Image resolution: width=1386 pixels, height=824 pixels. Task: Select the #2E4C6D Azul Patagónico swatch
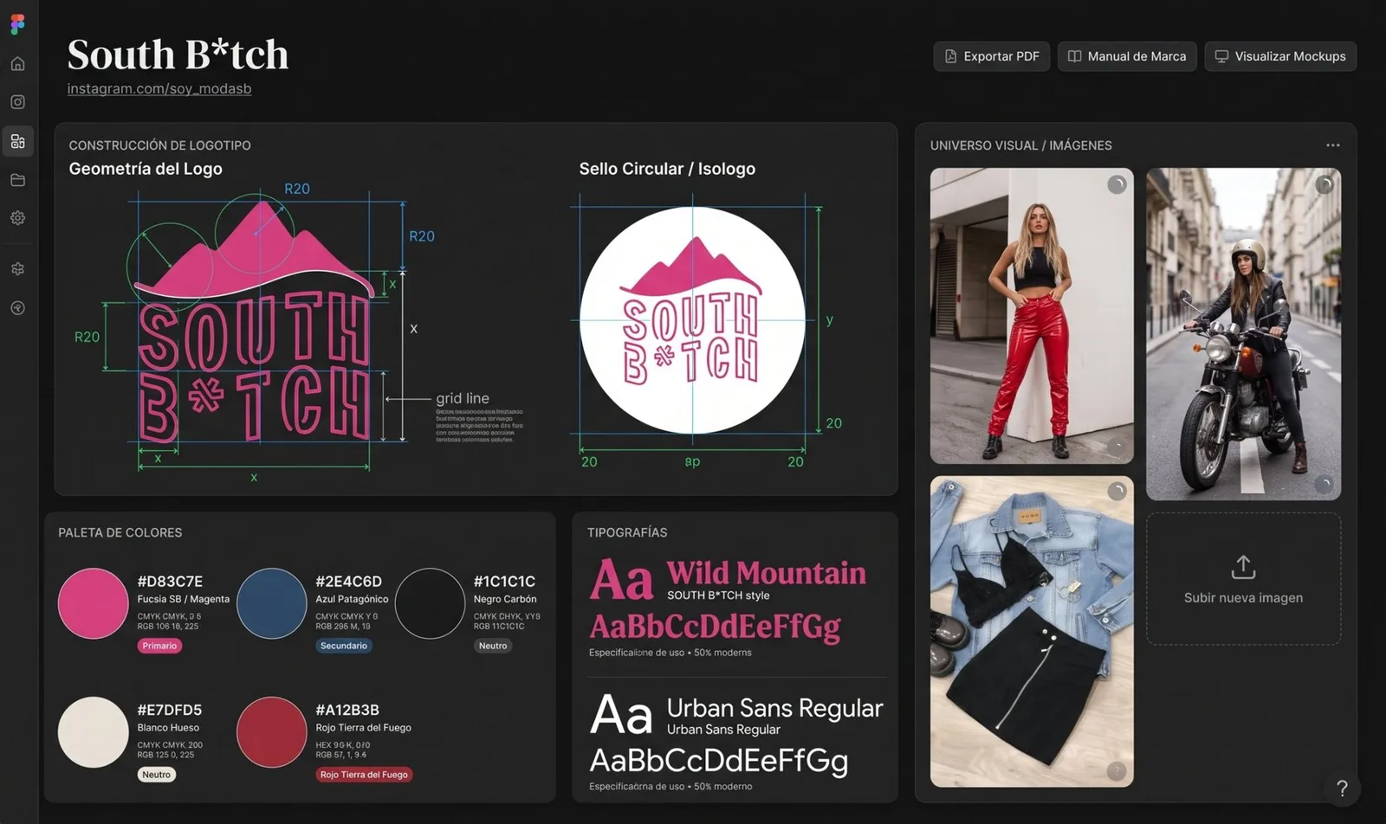click(271, 603)
